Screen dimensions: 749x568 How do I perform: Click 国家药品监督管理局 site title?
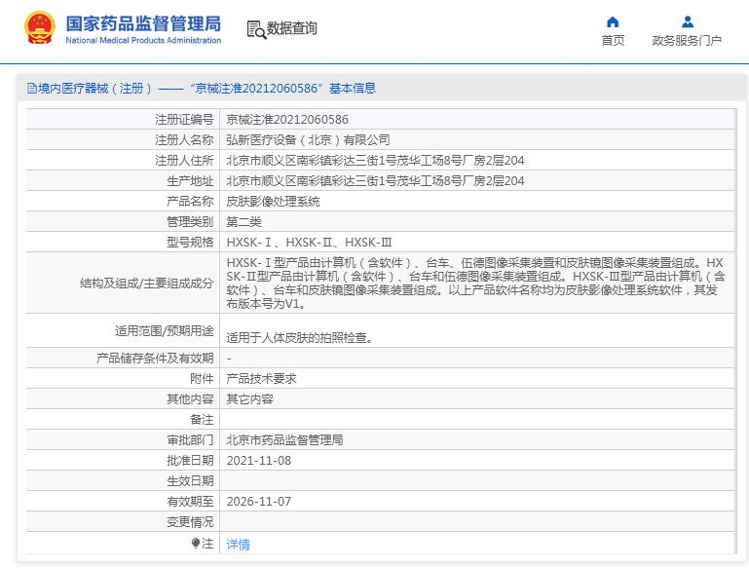(x=143, y=24)
